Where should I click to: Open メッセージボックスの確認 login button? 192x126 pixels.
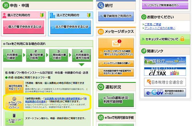116,48
